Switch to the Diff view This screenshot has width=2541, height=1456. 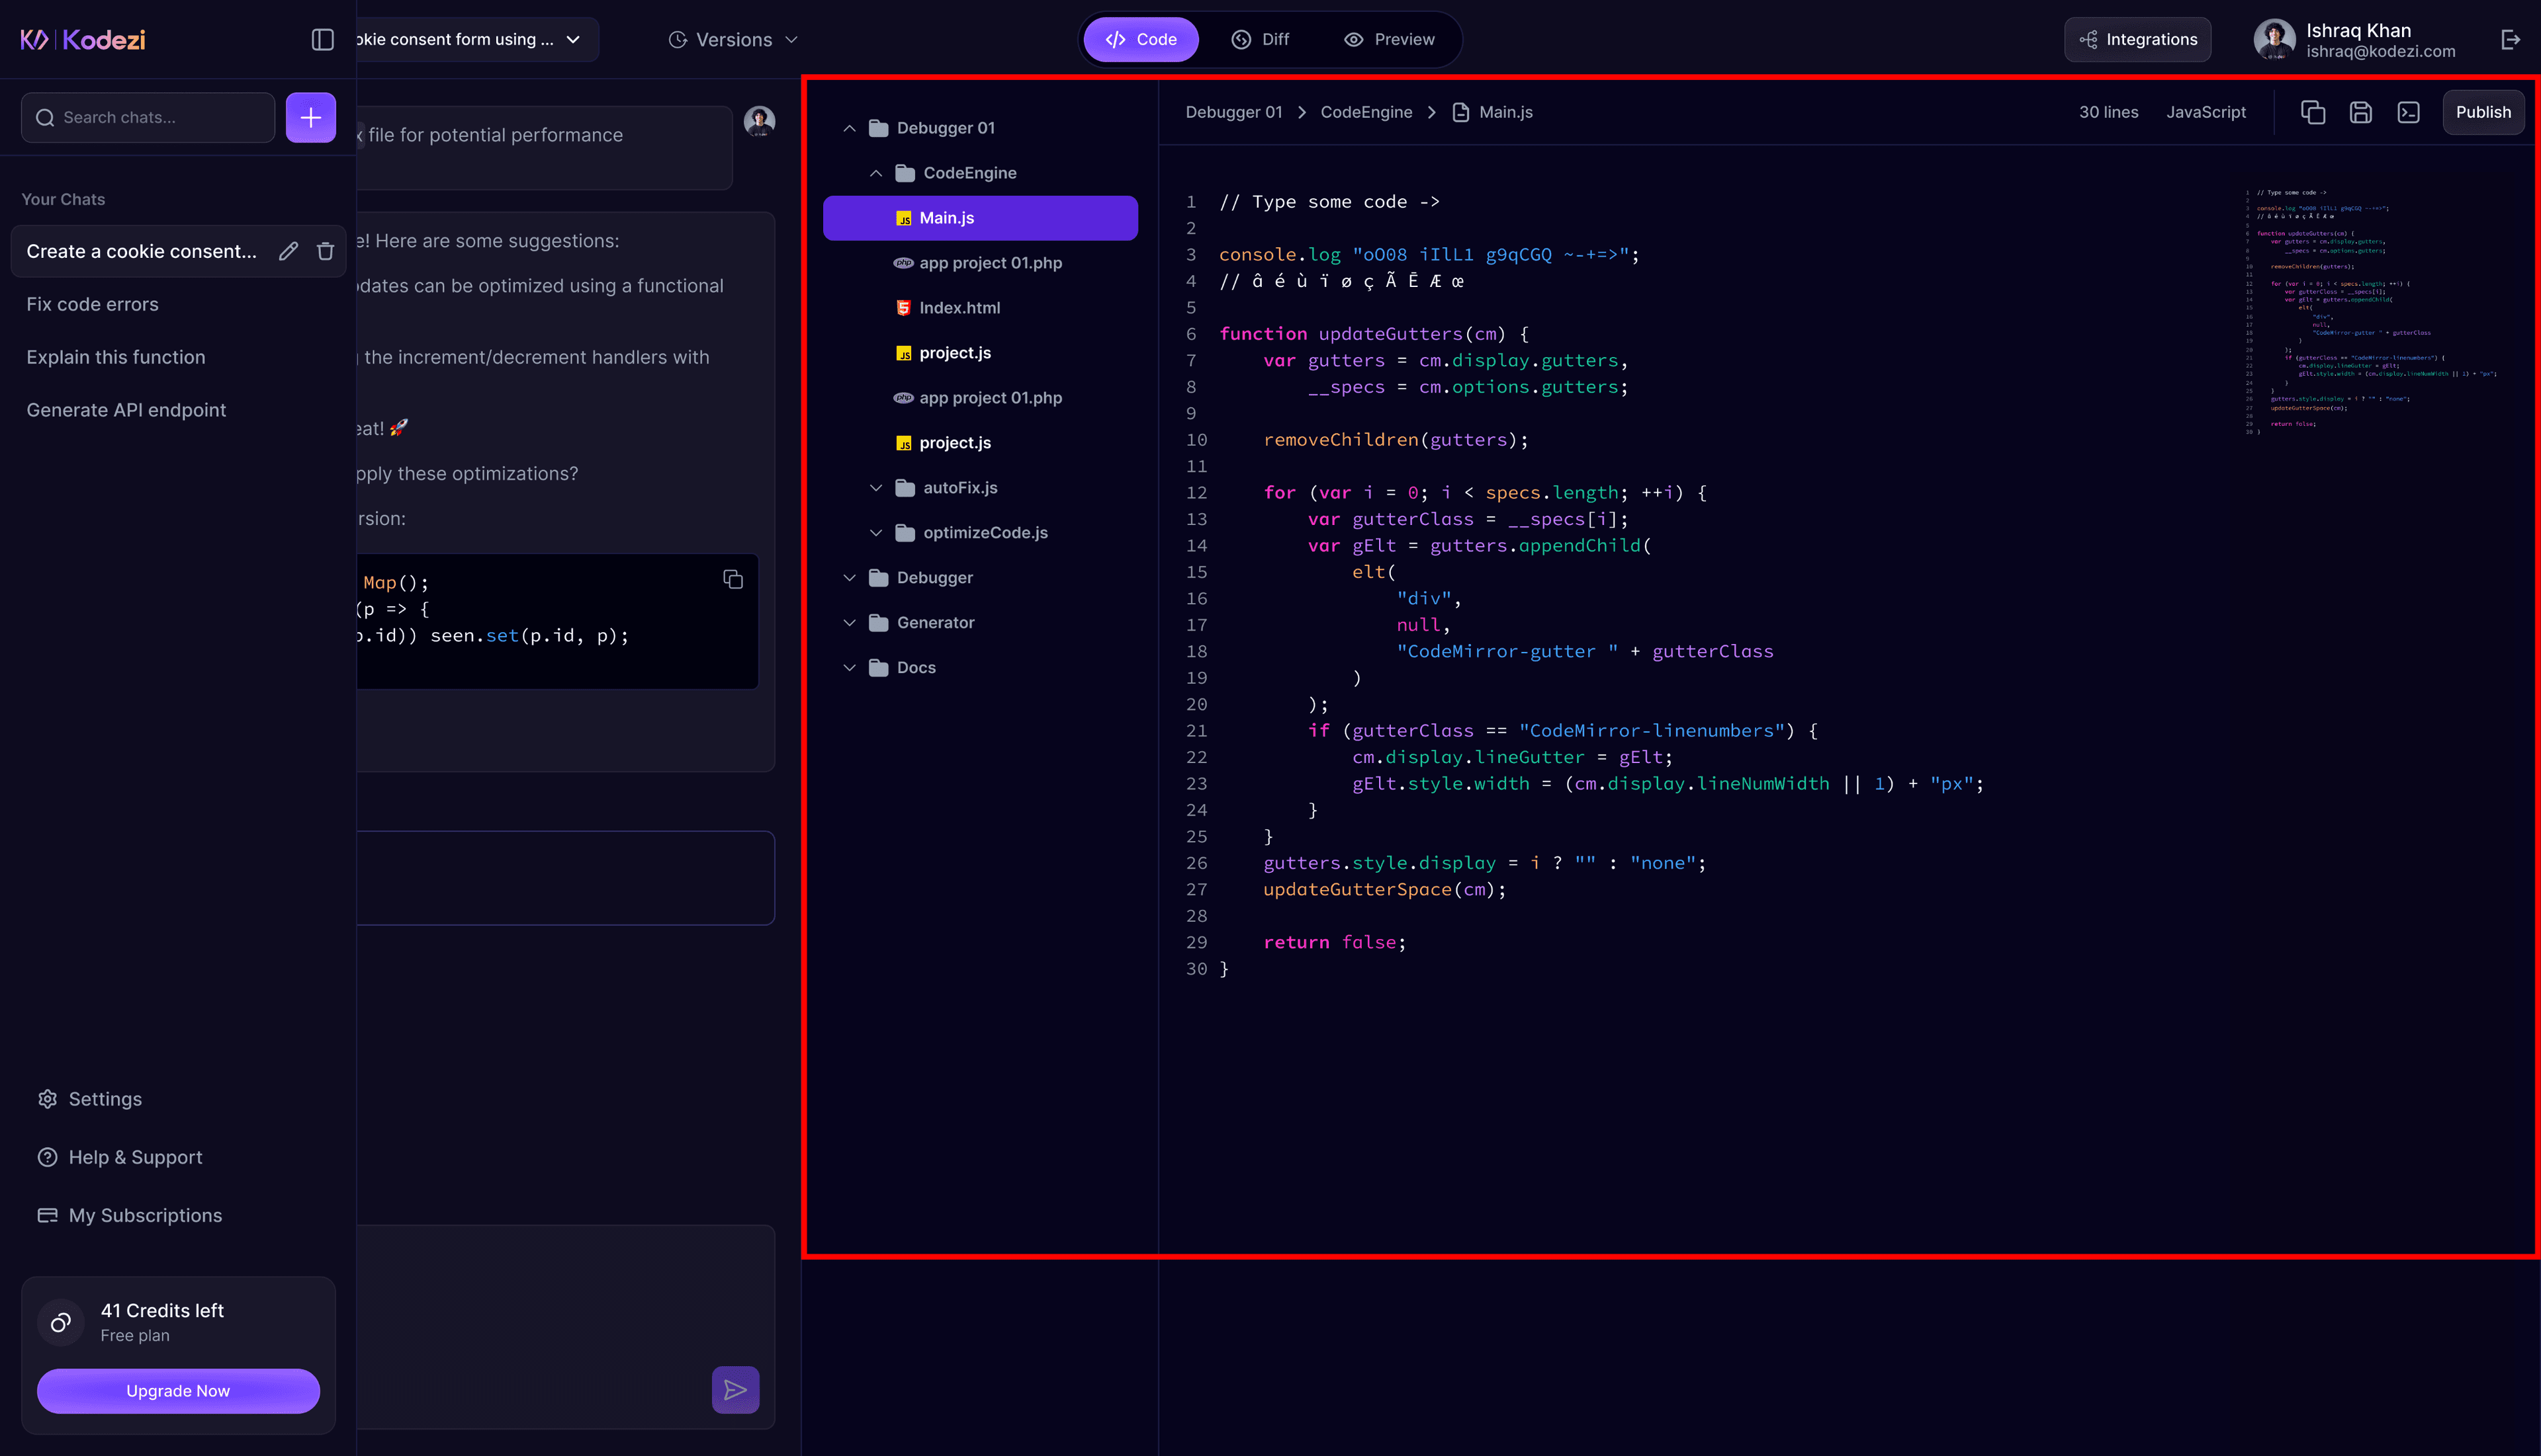pos(1261,39)
